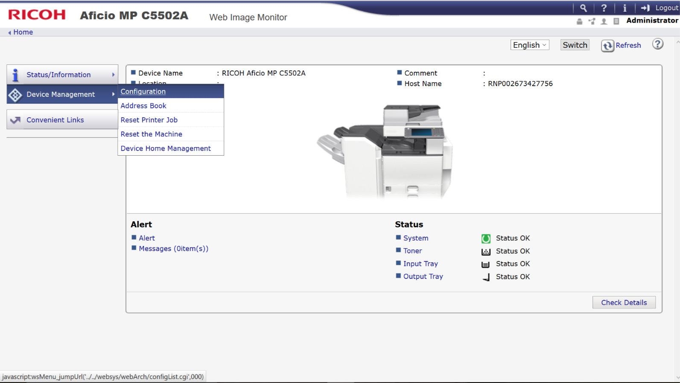680x383 pixels.
Task: Open the Toner status link
Action: pos(413,251)
